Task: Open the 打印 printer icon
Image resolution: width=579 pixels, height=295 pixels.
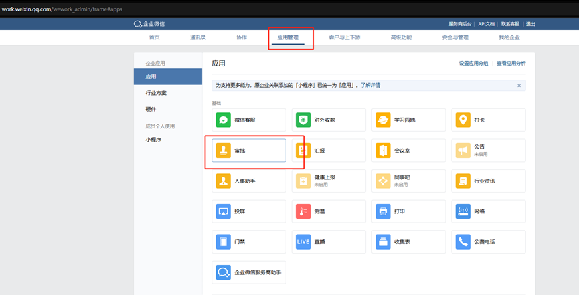Action: click(383, 211)
